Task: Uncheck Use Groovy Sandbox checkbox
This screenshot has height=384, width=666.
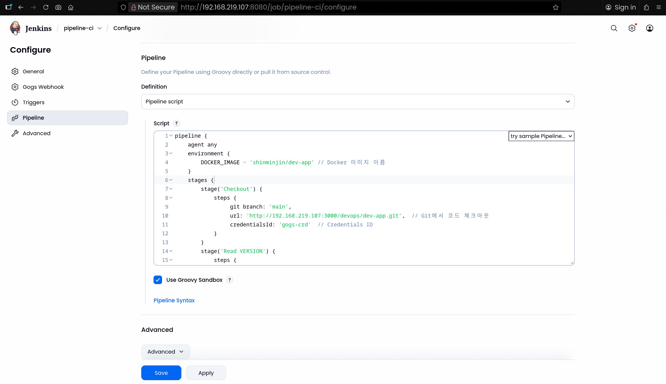Action: pos(158,280)
